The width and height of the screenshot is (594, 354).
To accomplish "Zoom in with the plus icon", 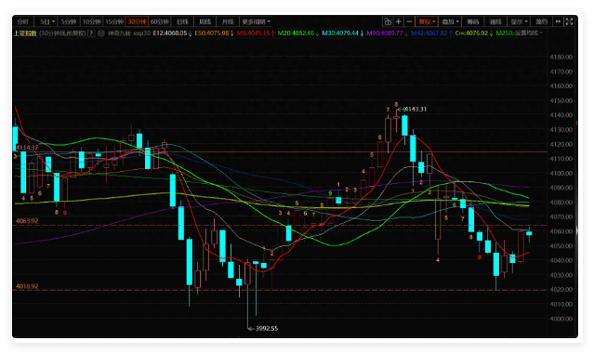I will pyautogui.click(x=398, y=21).
